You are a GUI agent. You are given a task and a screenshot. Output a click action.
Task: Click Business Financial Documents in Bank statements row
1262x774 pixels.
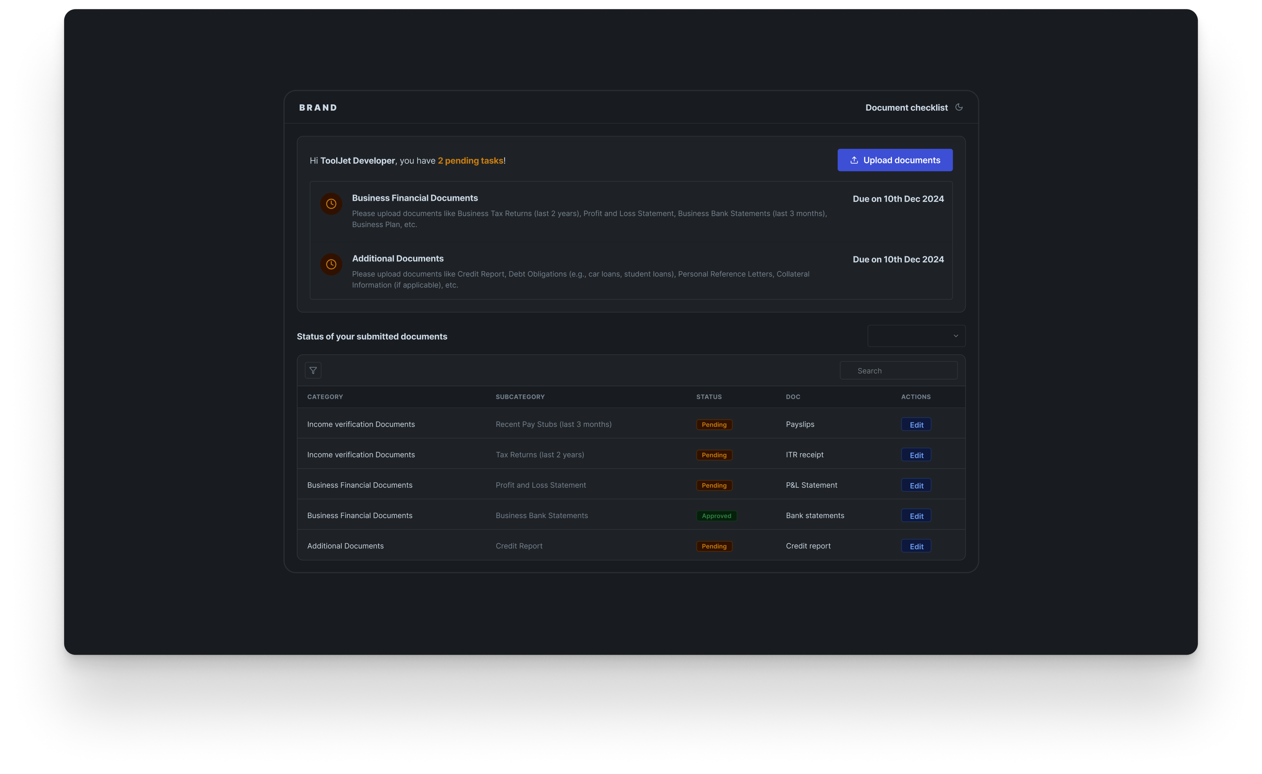[x=359, y=515]
